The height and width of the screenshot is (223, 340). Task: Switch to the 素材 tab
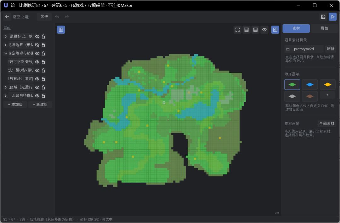point(296,28)
